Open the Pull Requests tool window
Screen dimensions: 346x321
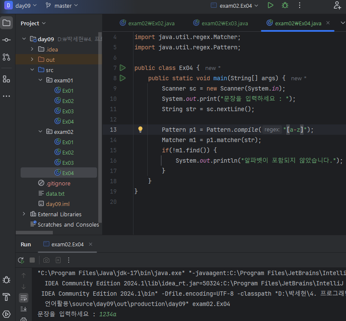(6, 57)
